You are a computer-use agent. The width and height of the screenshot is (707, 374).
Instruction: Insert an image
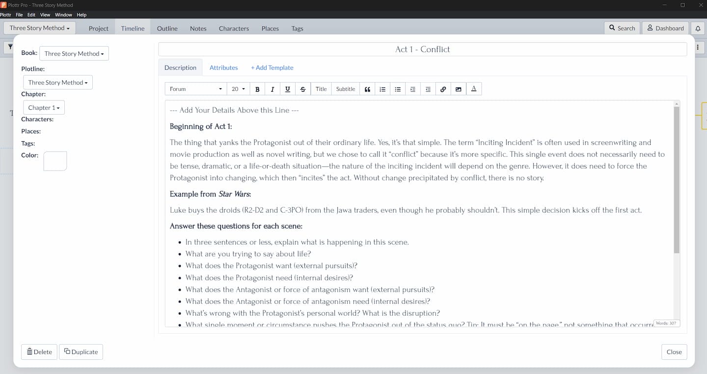(459, 89)
